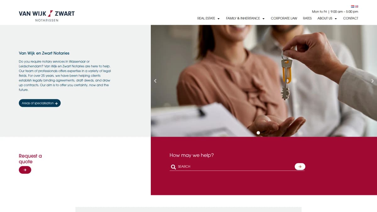Screen dimensions: 377x212
Task: Go to the Rates page
Action: tap(307, 18)
